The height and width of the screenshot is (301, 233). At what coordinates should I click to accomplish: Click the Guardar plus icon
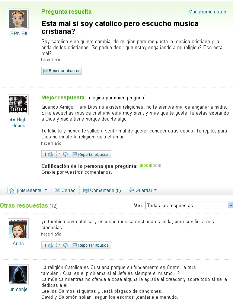pos(131,190)
